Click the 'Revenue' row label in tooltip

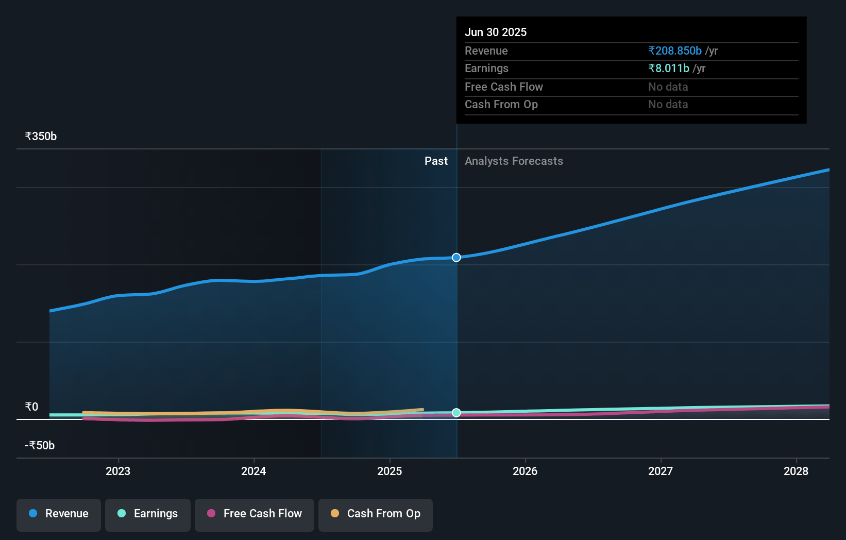pyautogui.click(x=486, y=51)
